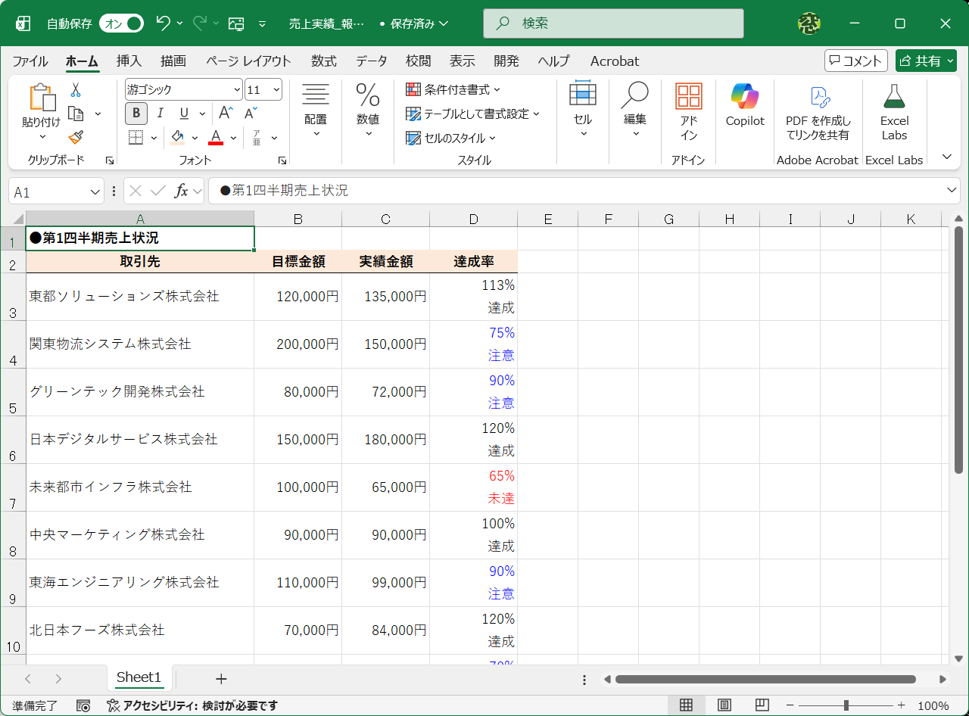
Task: Open the Cells (セル) group
Action: click(583, 111)
